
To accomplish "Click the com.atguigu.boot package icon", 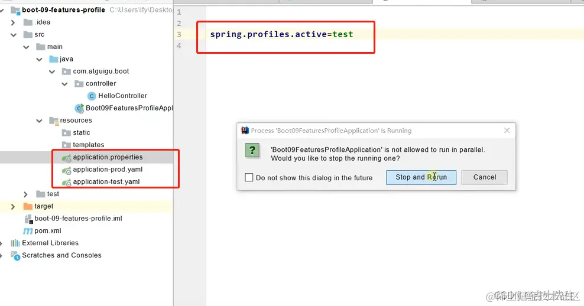I will 66,71.
